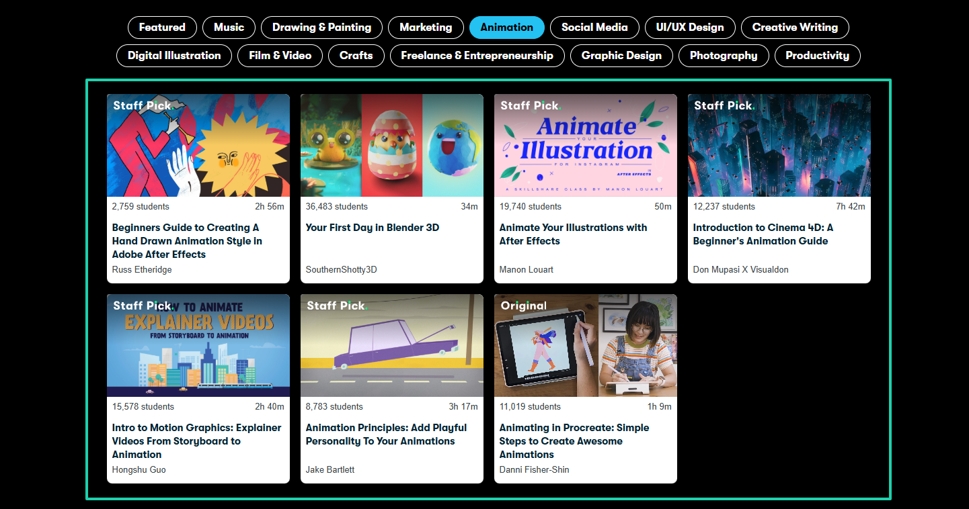The image size is (969, 509).
Task: Click the active Animation category tab
Action: pos(507,28)
